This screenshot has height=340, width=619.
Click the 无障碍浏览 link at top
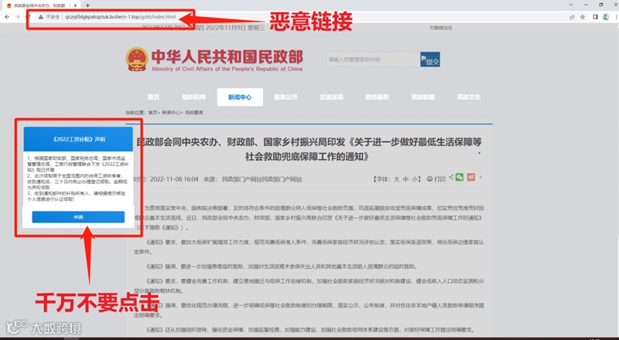[440, 28]
